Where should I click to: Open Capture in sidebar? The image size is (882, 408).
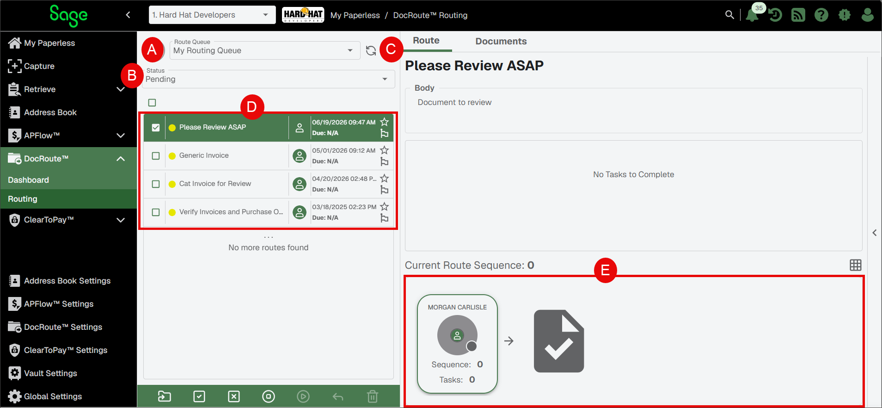pyautogui.click(x=68, y=66)
